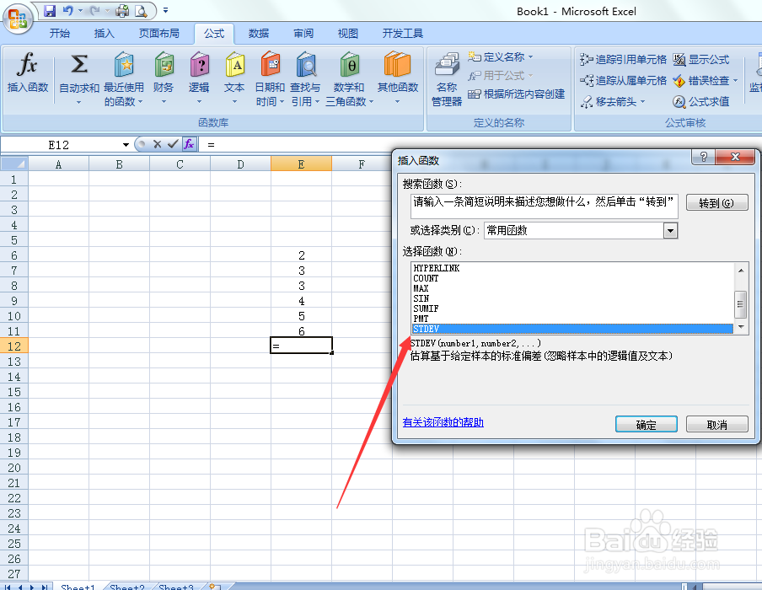Expand the 或选择类别 category dropdown
Image resolution: width=762 pixels, height=590 pixels.
671,230
